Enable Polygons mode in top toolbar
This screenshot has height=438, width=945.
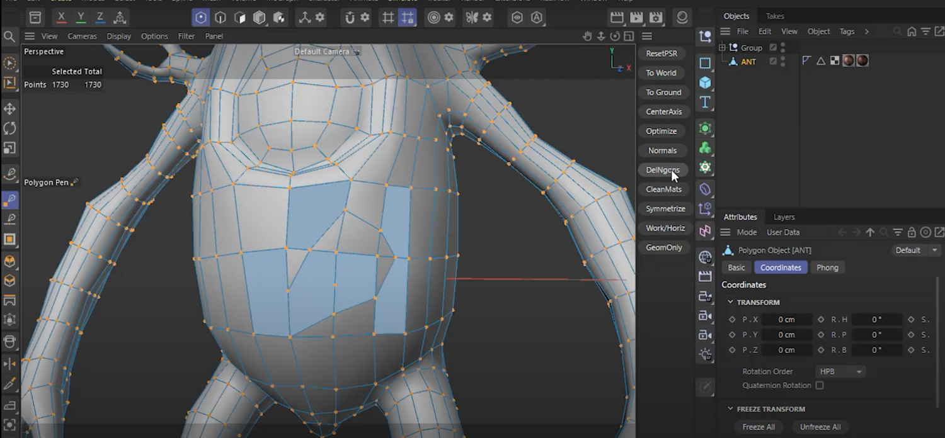tap(240, 18)
